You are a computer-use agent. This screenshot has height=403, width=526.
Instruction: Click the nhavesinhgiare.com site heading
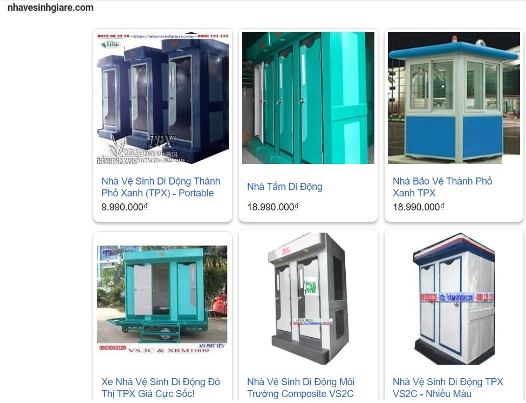point(51,8)
